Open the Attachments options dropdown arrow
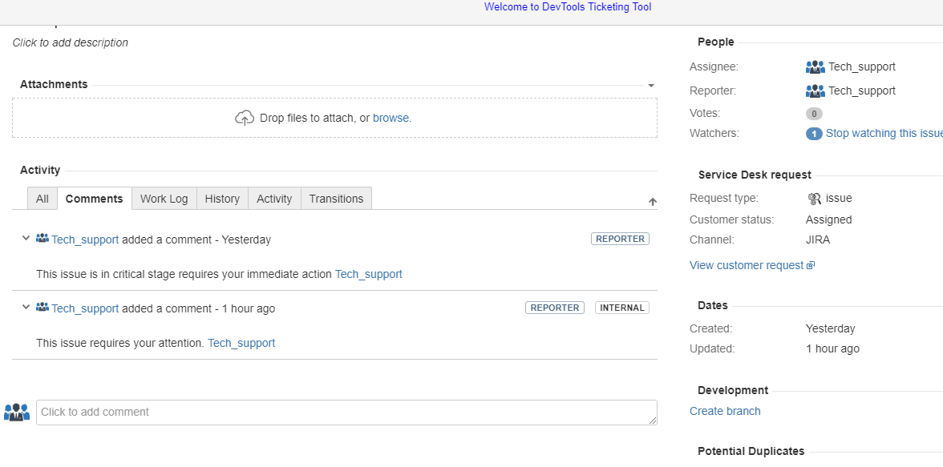This screenshot has height=467, width=943. [651, 86]
